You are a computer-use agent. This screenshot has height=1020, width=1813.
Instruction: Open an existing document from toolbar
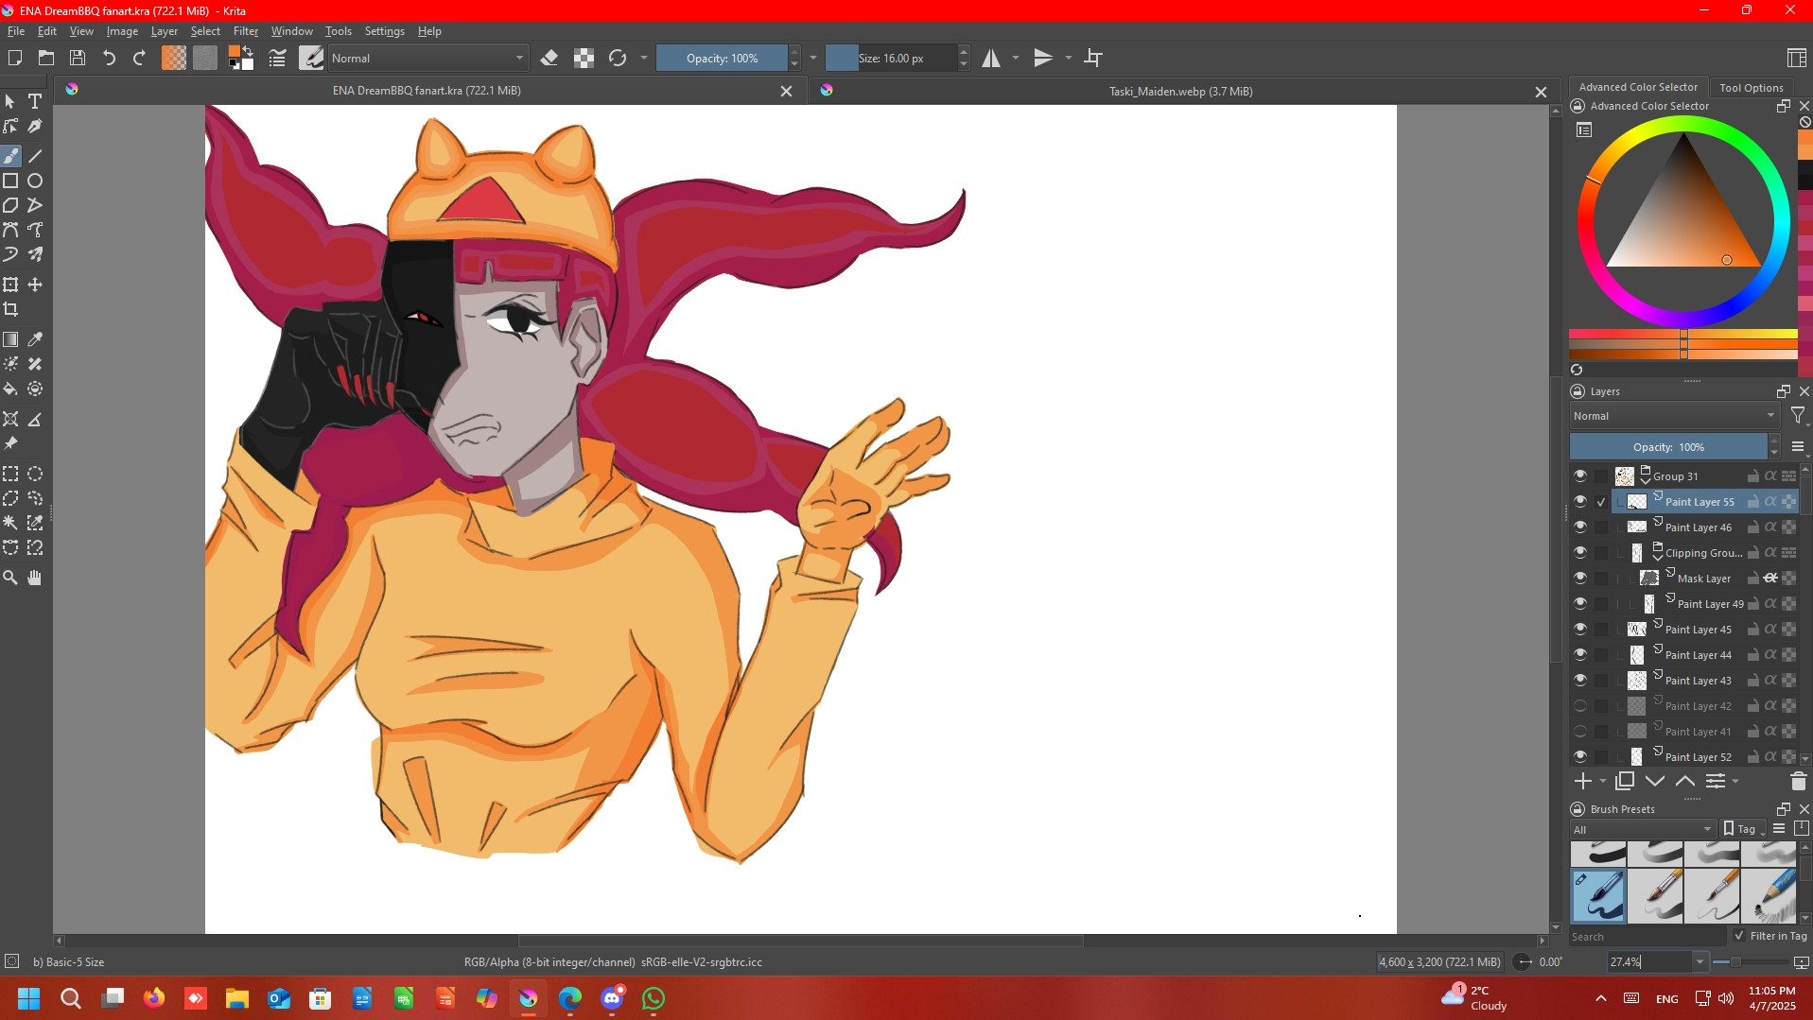coord(45,58)
